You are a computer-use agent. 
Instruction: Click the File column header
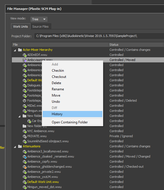tap(60, 45)
